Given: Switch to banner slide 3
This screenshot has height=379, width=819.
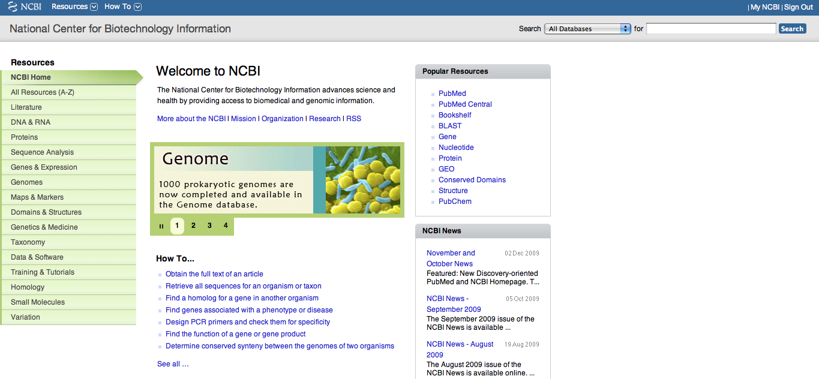Looking at the screenshot, I should 209,226.
